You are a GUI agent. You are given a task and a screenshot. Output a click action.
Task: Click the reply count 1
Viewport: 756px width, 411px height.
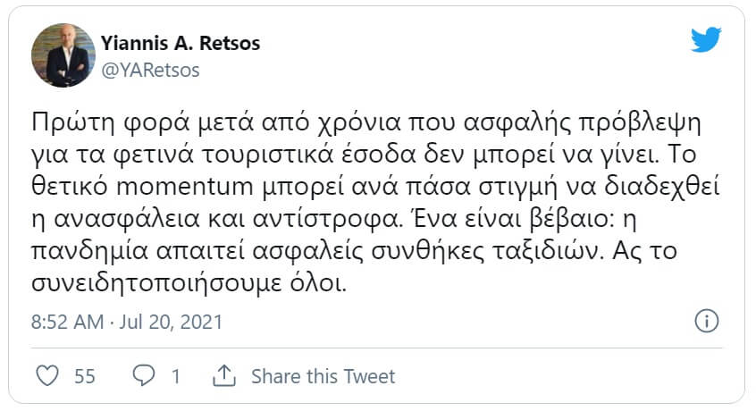coord(176,376)
